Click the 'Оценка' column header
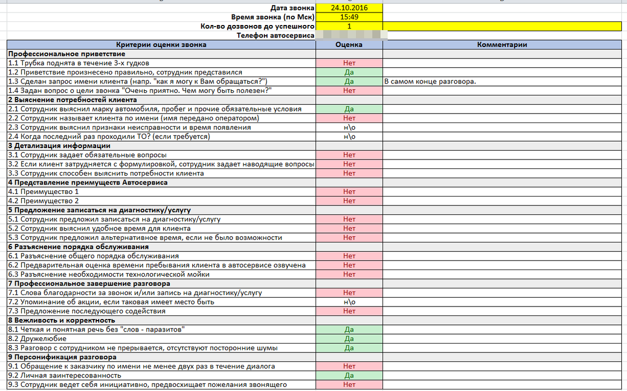The height and width of the screenshot is (391, 627). point(349,45)
